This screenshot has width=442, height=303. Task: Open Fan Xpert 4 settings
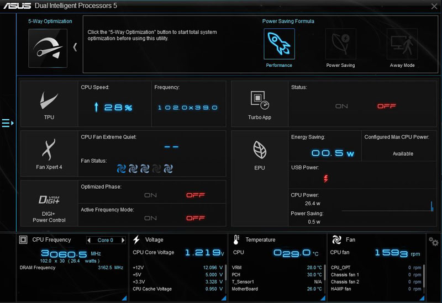49,153
